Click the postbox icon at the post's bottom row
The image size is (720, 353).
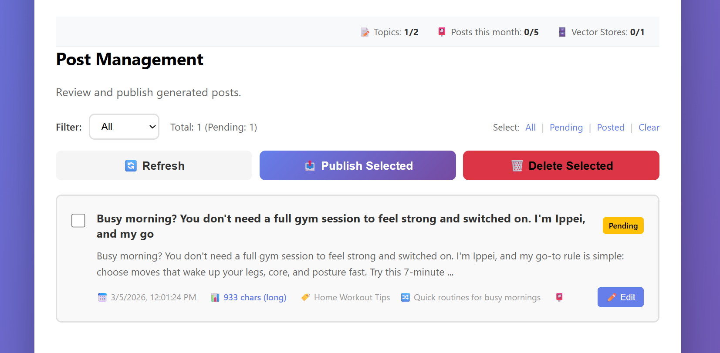tap(559, 297)
